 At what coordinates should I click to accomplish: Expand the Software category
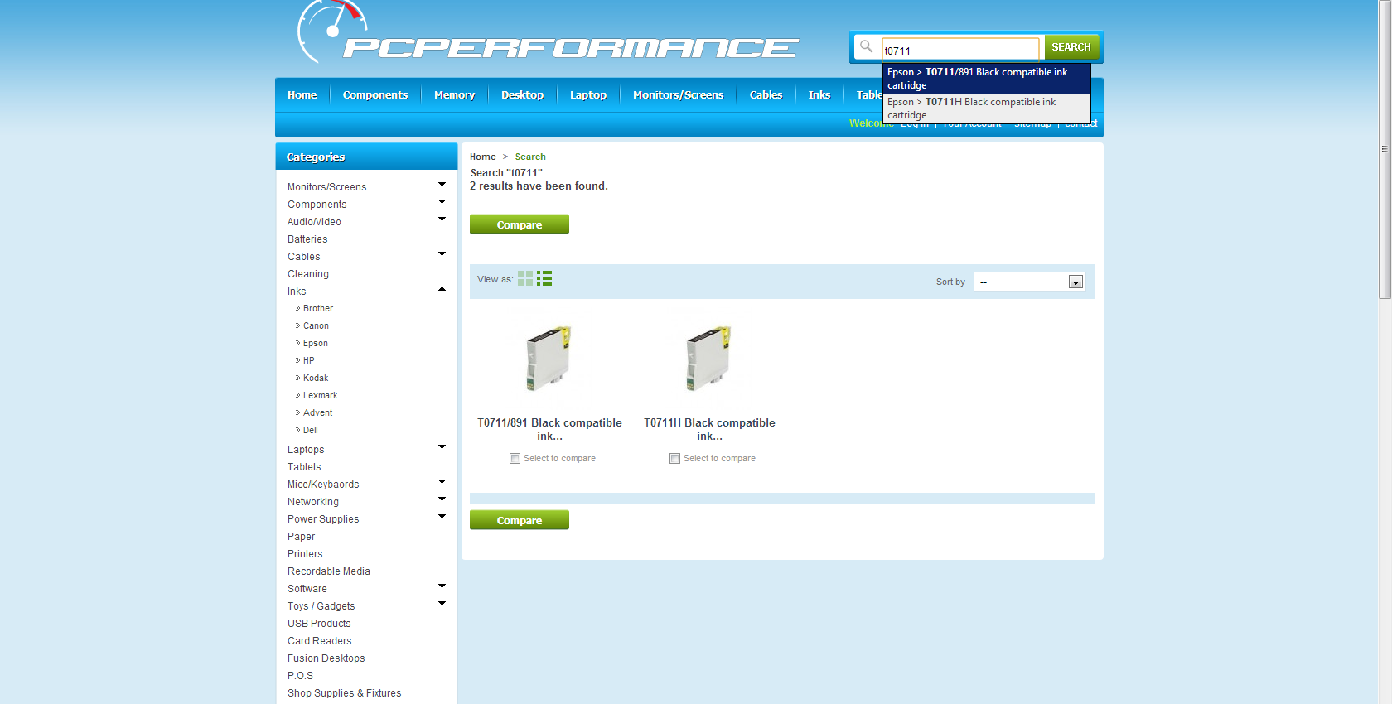tap(442, 586)
